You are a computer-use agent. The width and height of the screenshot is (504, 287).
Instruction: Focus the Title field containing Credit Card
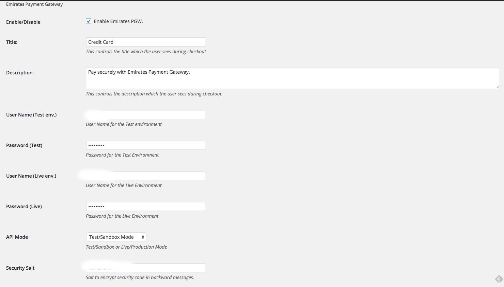tap(145, 42)
